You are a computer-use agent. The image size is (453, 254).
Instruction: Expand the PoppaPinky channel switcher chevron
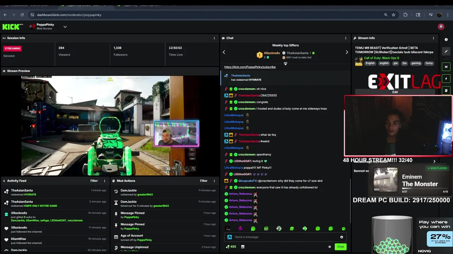(x=65, y=27)
